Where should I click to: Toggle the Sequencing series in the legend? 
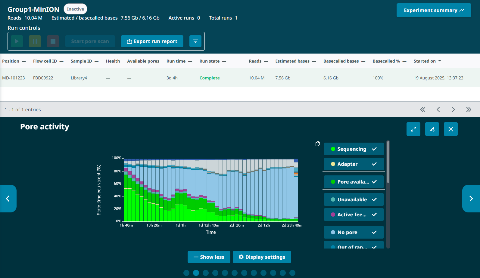click(354, 149)
